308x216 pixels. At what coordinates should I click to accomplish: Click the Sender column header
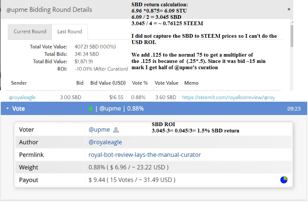[x=19, y=83]
